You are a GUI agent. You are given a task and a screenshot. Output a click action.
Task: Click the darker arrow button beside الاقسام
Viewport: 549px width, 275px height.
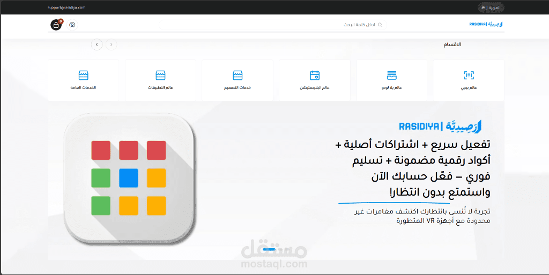point(97,44)
